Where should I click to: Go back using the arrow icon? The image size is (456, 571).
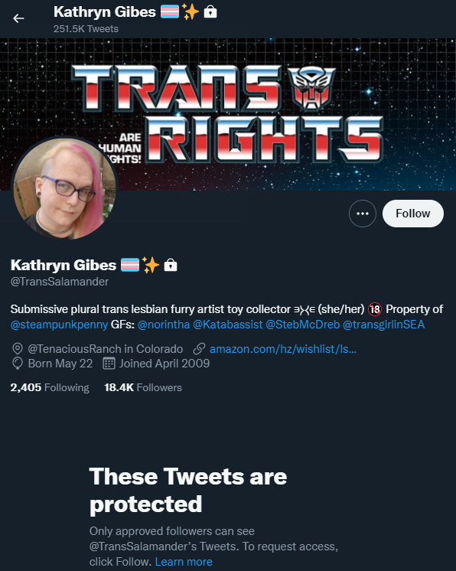(x=18, y=18)
